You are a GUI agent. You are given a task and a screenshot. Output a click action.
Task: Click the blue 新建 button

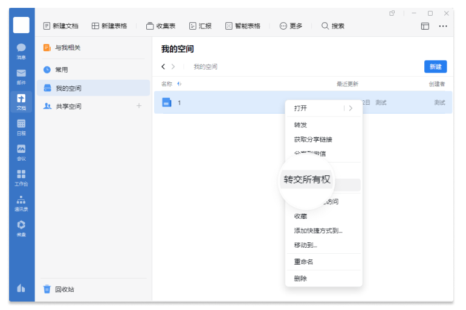point(435,66)
